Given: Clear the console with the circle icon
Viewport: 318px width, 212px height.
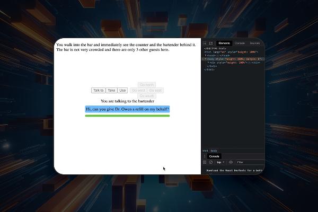Looking at the screenshot, I should (211, 162).
